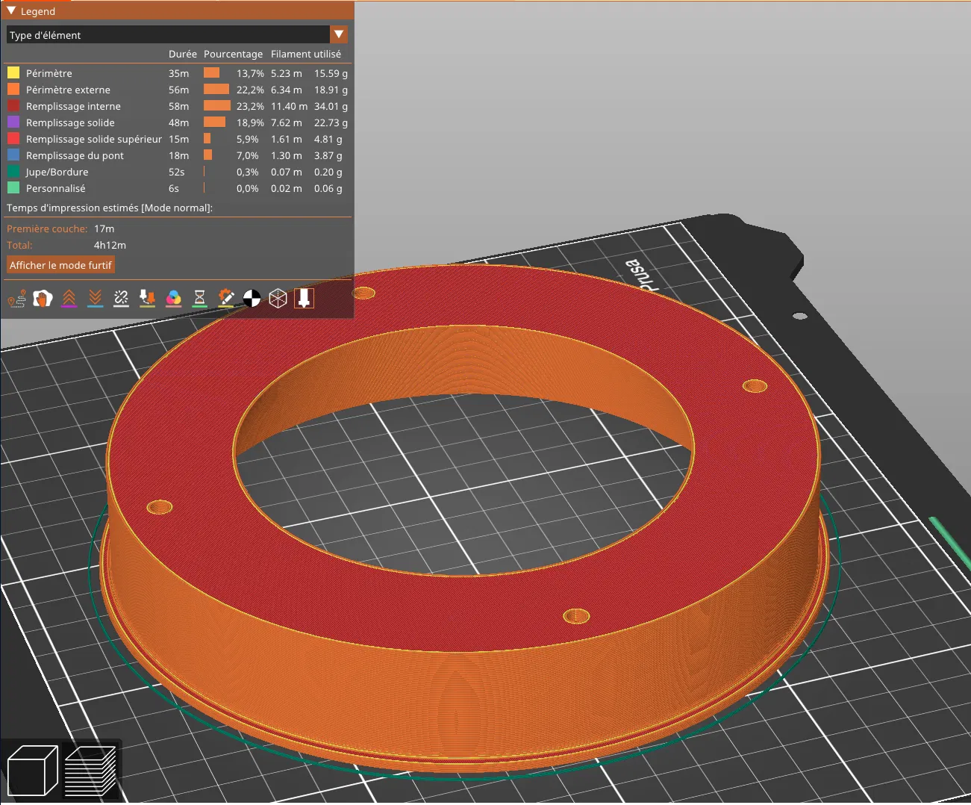Switch to sliced layers preview icon
The height and width of the screenshot is (805, 971).
tap(90, 771)
